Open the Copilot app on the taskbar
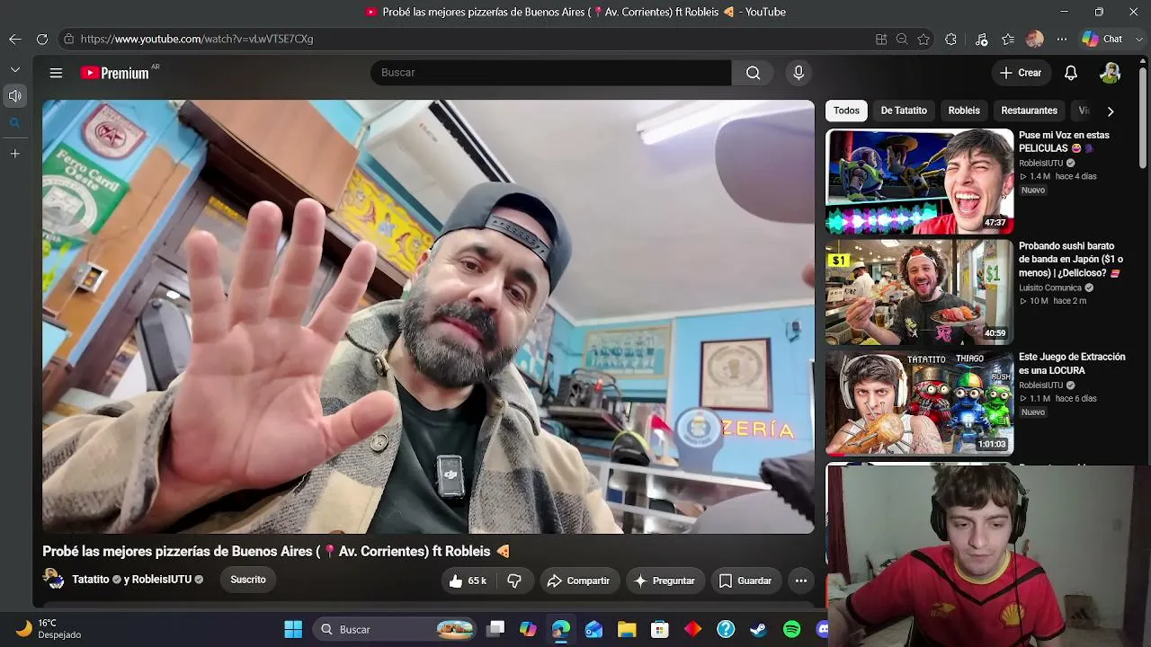 [528, 629]
